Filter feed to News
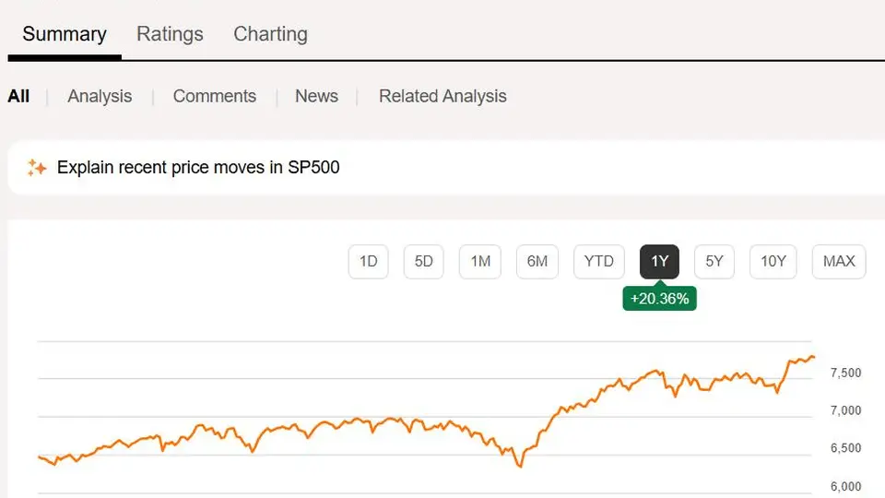Image resolution: width=885 pixels, height=498 pixels. (x=316, y=96)
